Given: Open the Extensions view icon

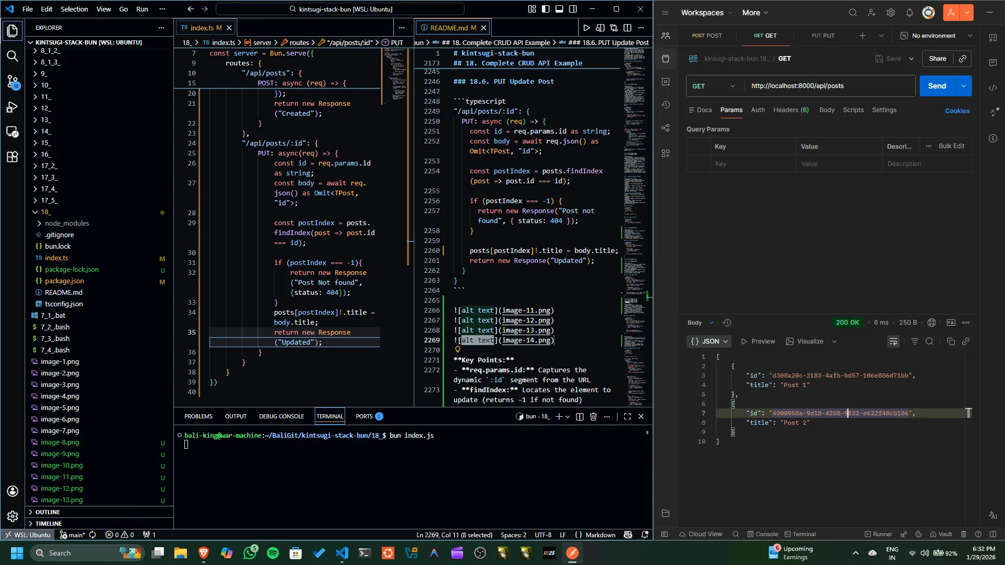Looking at the screenshot, I should 13,157.
